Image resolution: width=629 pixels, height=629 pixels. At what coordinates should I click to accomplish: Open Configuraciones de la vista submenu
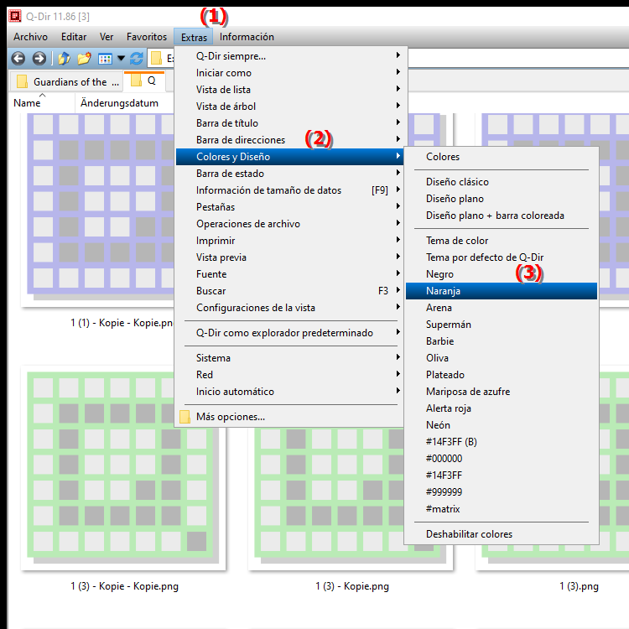[x=289, y=308]
